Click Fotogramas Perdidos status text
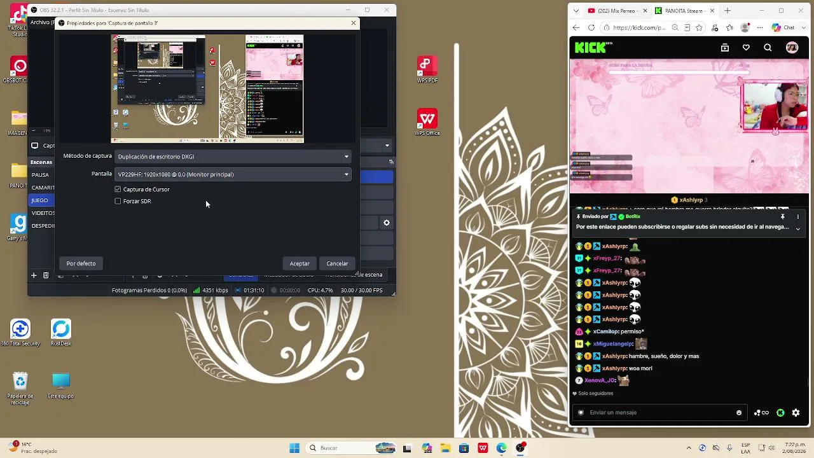 (149, 290)
